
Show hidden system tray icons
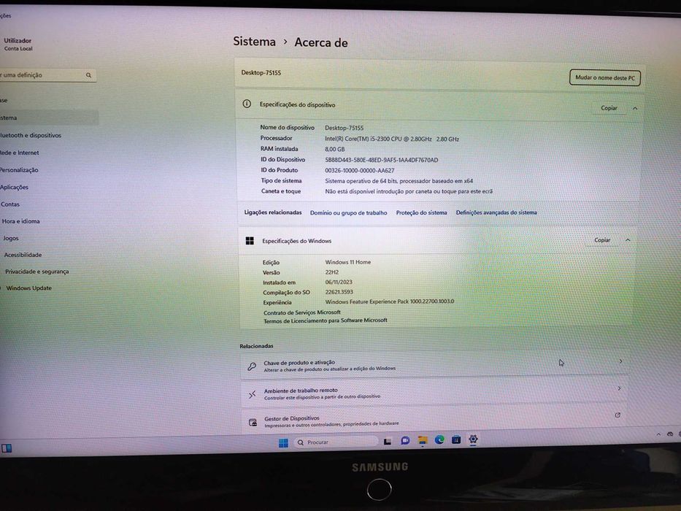[x=658, y=434]
